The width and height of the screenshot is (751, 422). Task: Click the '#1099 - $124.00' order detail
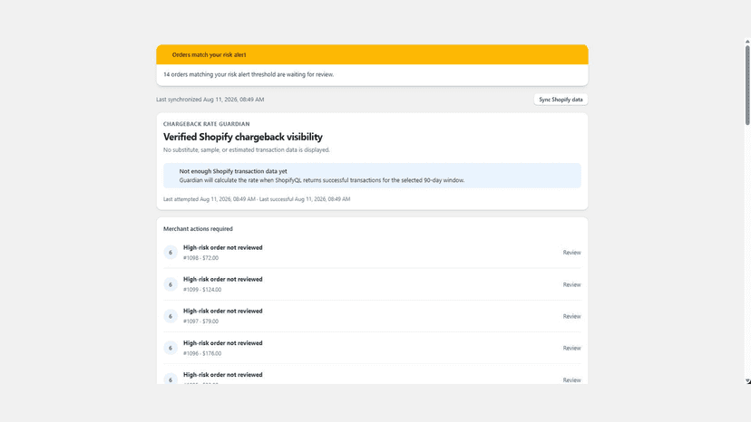point(202,290)
